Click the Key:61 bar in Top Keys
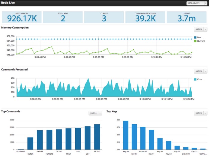 (151, 140)
